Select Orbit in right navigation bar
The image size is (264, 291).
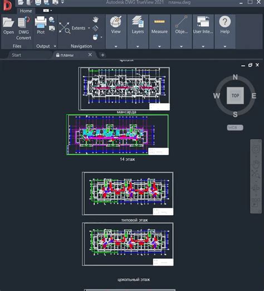256,188
